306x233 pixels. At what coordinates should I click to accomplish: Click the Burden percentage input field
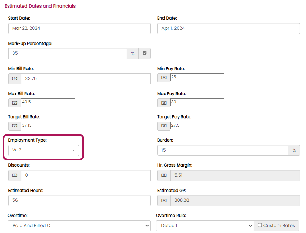tap(223, 150)
